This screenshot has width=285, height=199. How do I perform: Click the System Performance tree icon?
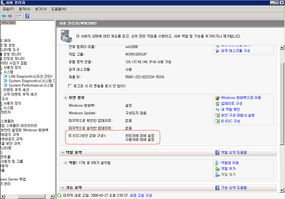pos(5,85)
